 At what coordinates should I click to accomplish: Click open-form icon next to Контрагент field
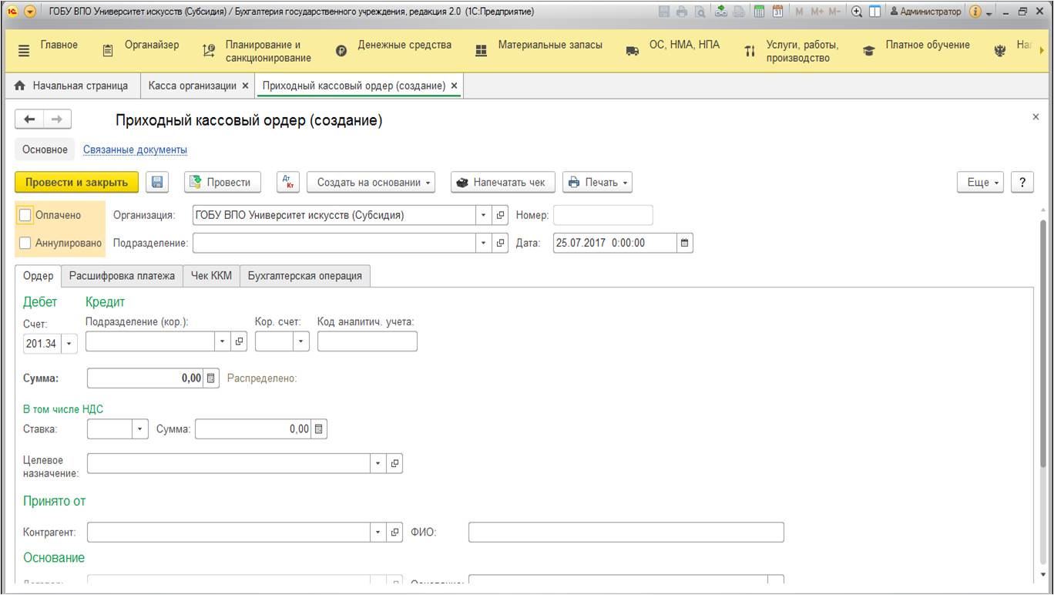tap(394, 533)
